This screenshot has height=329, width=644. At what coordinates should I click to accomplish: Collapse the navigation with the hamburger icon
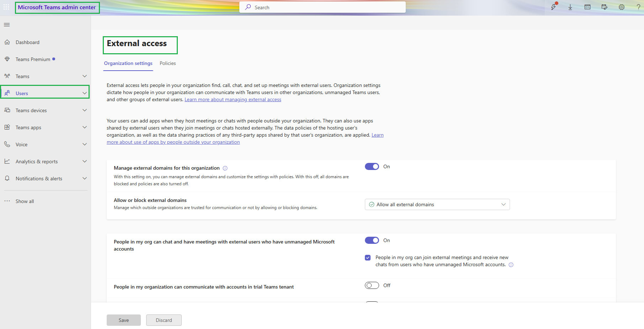[7, 24]
